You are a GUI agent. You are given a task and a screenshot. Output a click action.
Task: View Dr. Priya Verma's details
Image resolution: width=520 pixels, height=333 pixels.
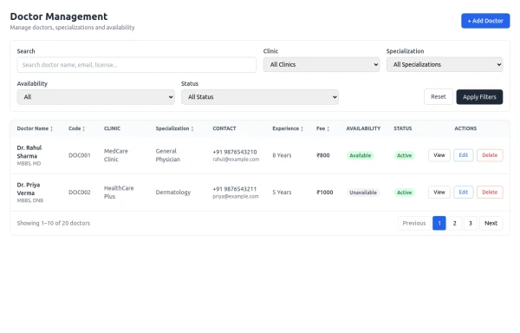439,193
